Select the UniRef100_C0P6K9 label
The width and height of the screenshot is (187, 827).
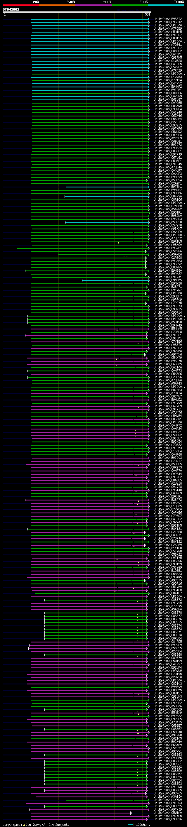(x=168, y=96)
